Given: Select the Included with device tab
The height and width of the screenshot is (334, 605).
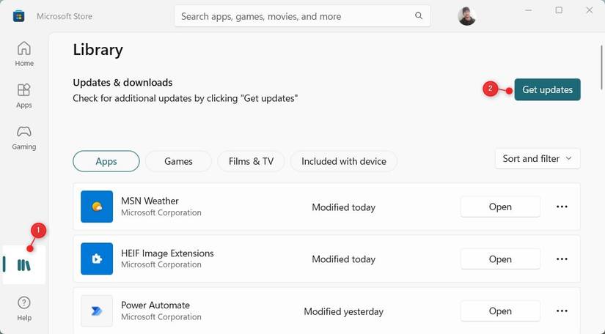Looking at the screenshot, I should (x=344, y=161).
